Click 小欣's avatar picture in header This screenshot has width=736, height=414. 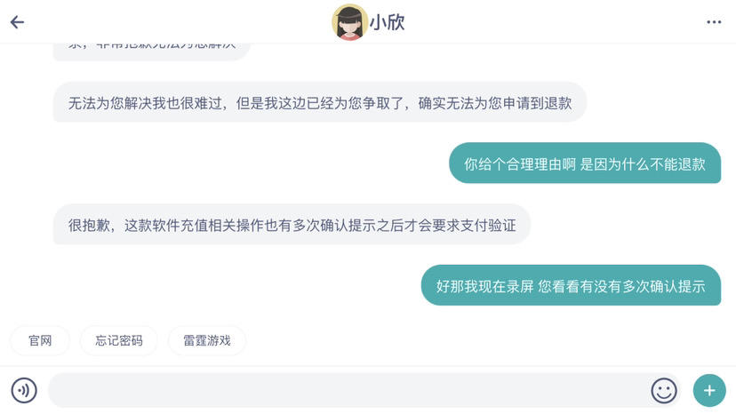pyautogui.click(x=349, y=22)
